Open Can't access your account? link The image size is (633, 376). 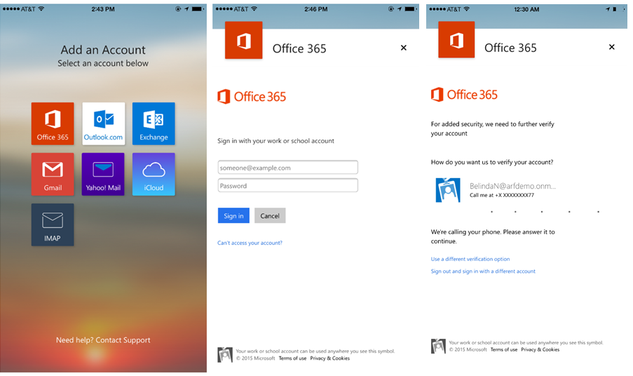click(x=250, y=243)
